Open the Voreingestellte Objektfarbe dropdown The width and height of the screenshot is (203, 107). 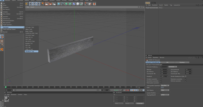(x=165, y=86)
